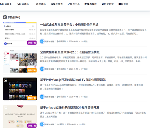Open the 创业副业 nav item

tap(108, 4)
